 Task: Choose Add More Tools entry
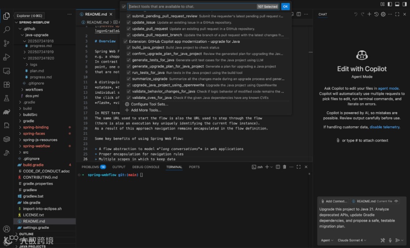click(146, 110)
